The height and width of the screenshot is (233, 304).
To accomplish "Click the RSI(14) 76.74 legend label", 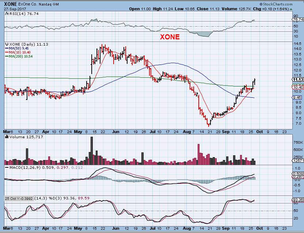I will click(x=24, y=13).
